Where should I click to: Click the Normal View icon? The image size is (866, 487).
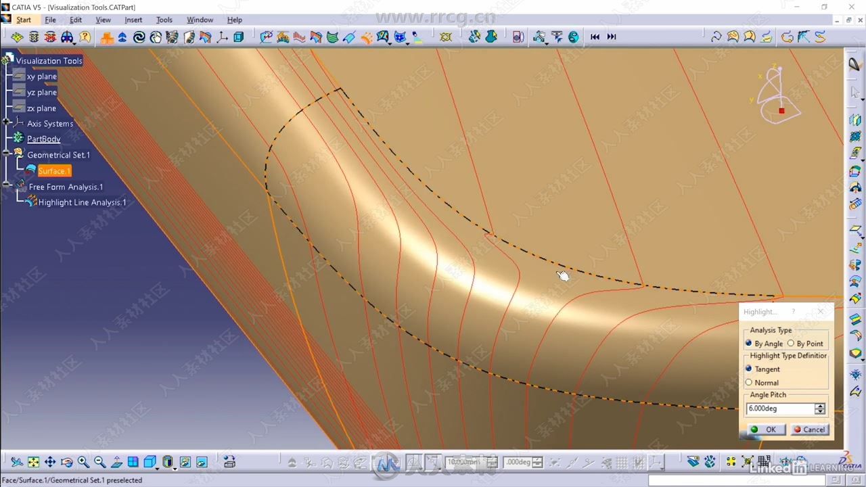pos(116,462)
